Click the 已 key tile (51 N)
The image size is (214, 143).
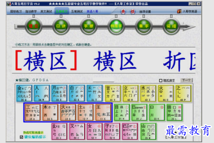(x=130, y=132)
